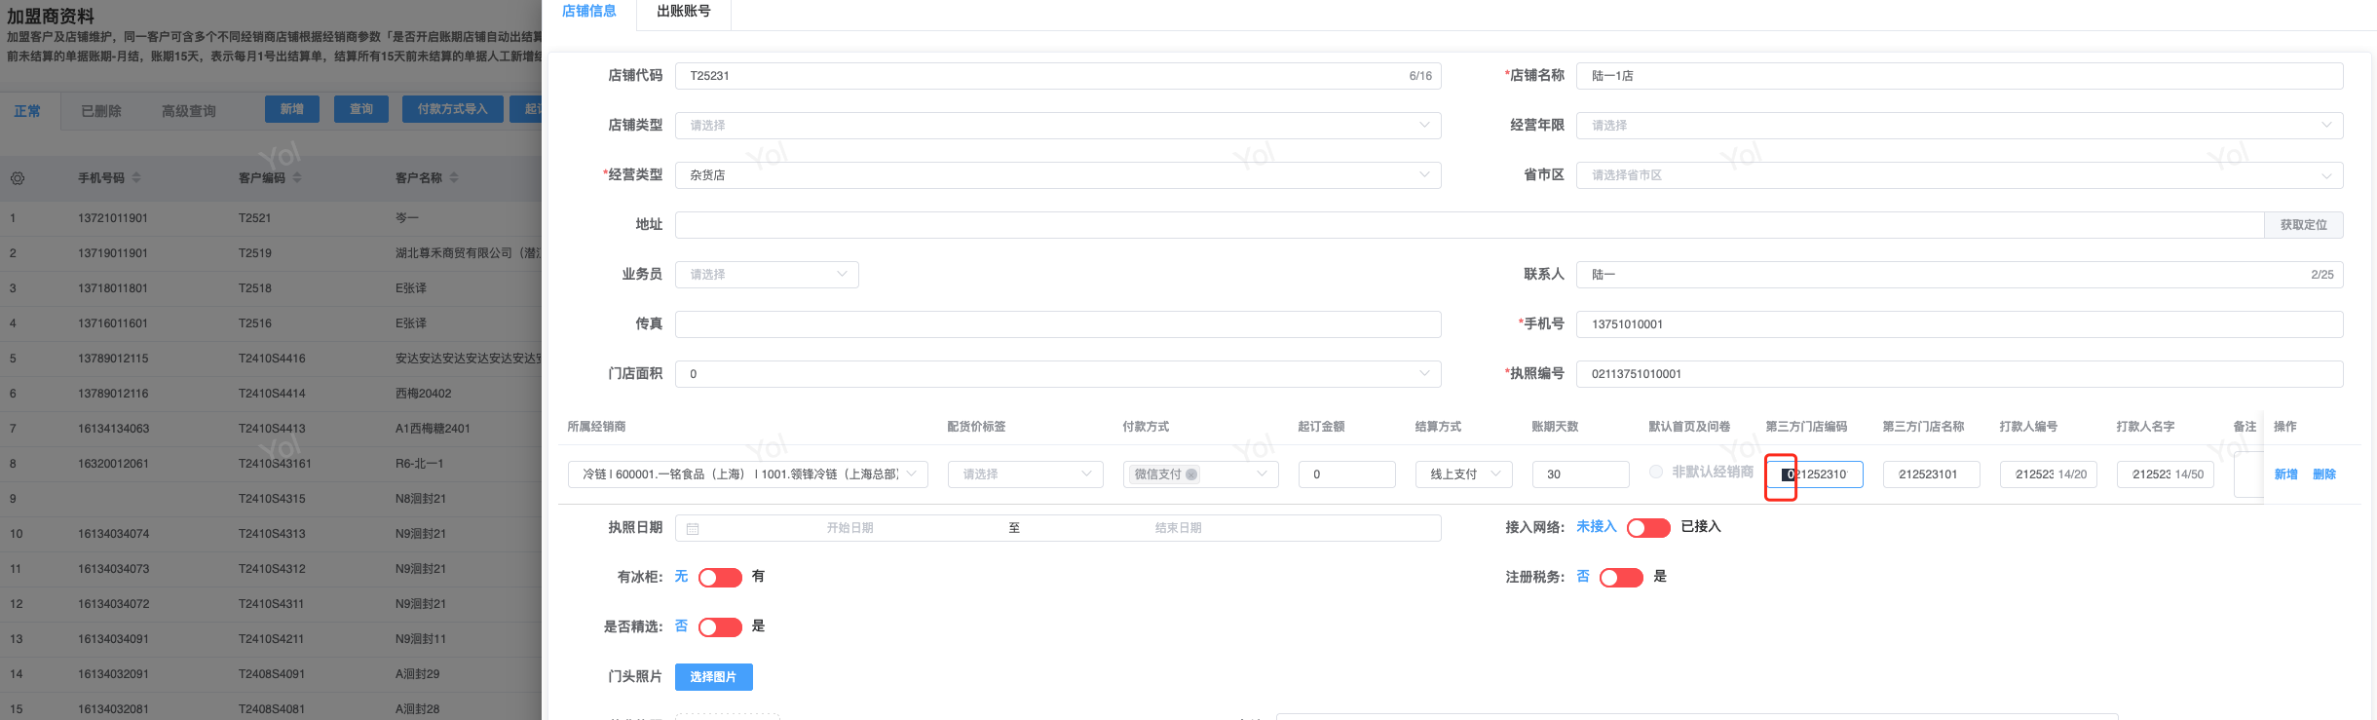The image size is (2377, 720).
Task: Click the 联系人 input field
Action: [x=1960, y=275]
